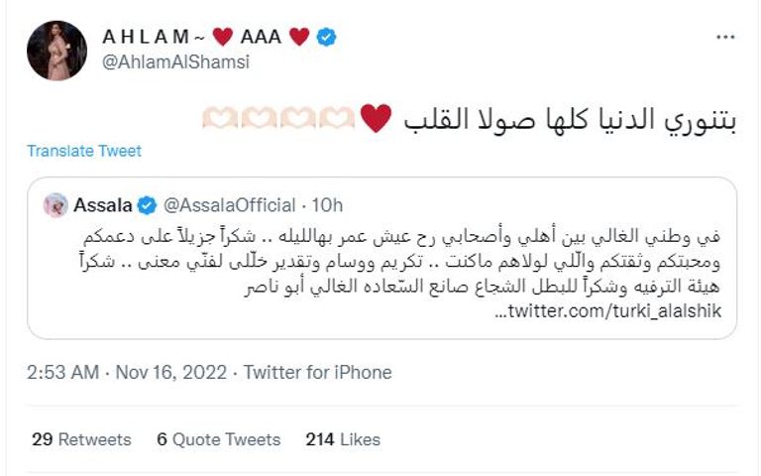Image resolution: width=761 pixels, height=476 pixels.
Task: Click the verified badge next to Assala
Action: 147,205
